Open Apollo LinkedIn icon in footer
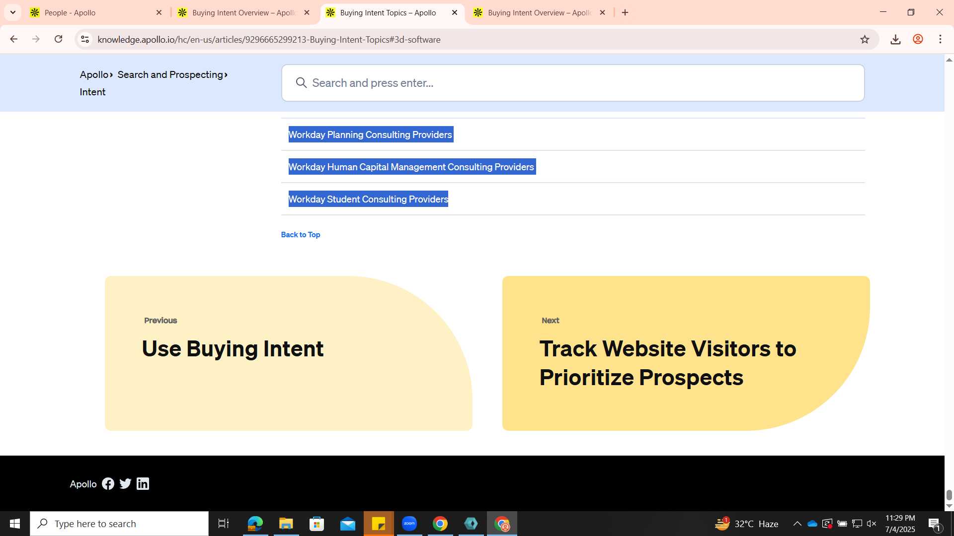Image resolution: width=954 pixels, height=536 pixels. [x=143, y=484]
